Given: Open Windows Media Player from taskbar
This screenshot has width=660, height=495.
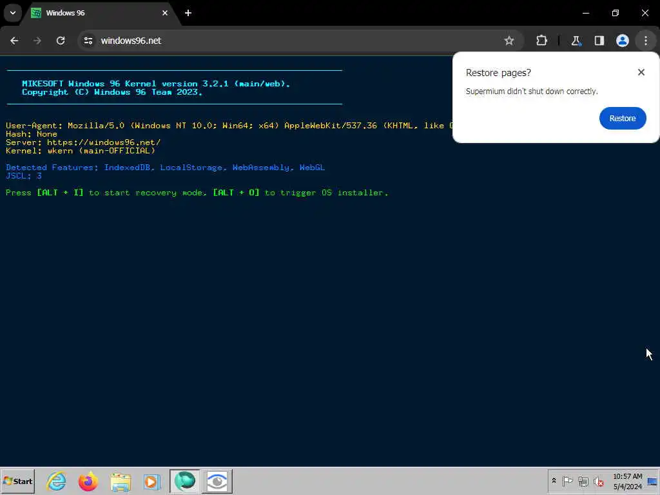Looking at the screenshot, I should click(x=152, y=481).
